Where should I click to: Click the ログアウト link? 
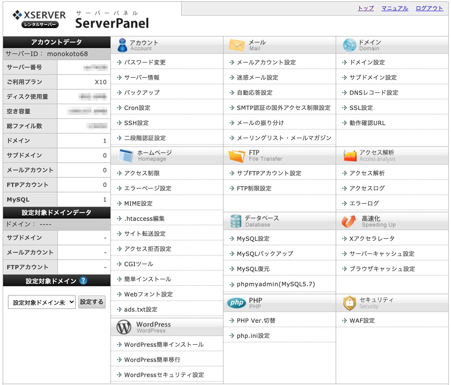(429, 8)
